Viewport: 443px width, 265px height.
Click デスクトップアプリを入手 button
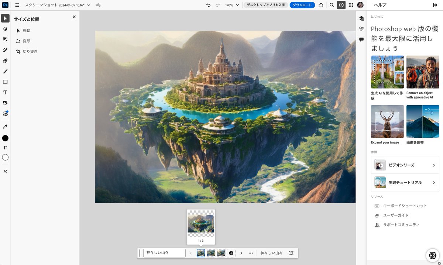pos(265,5)
